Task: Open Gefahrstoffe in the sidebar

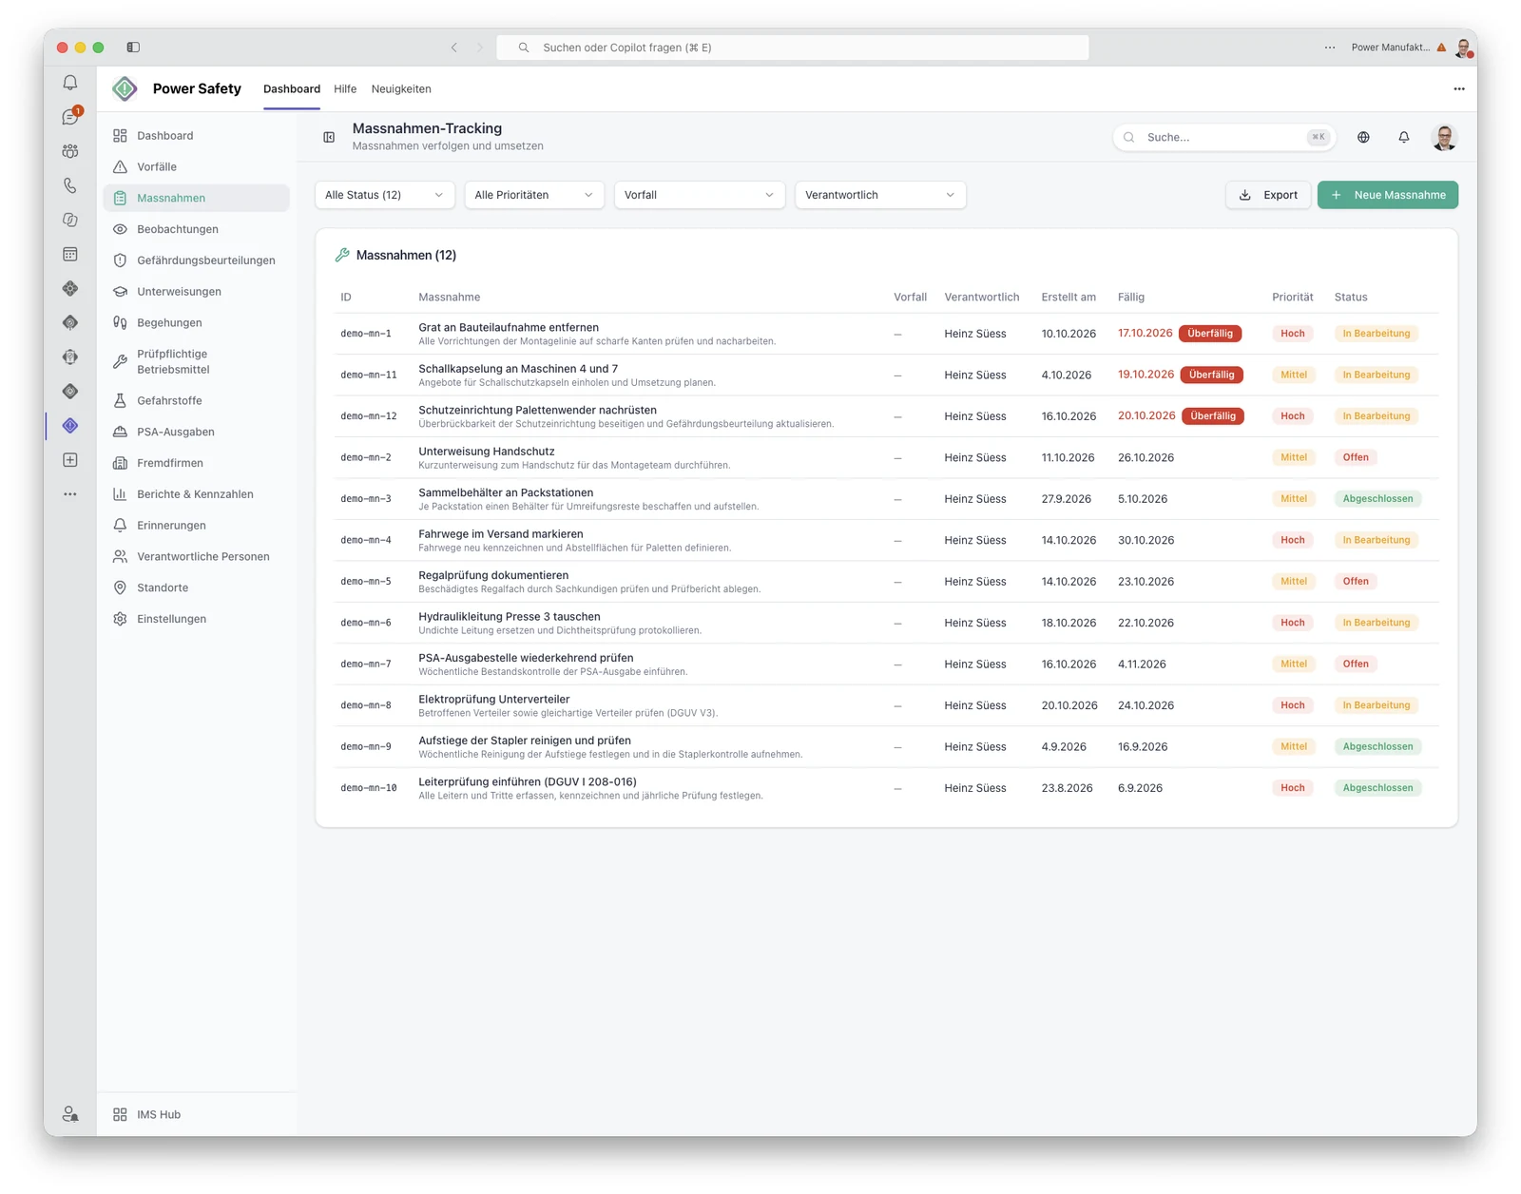Action: (x=197, y=401)
